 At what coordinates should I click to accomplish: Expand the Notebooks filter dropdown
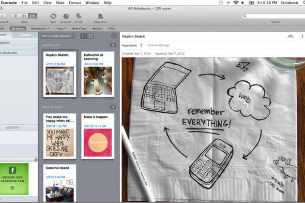pyautogui.click(x=40, y=29)
